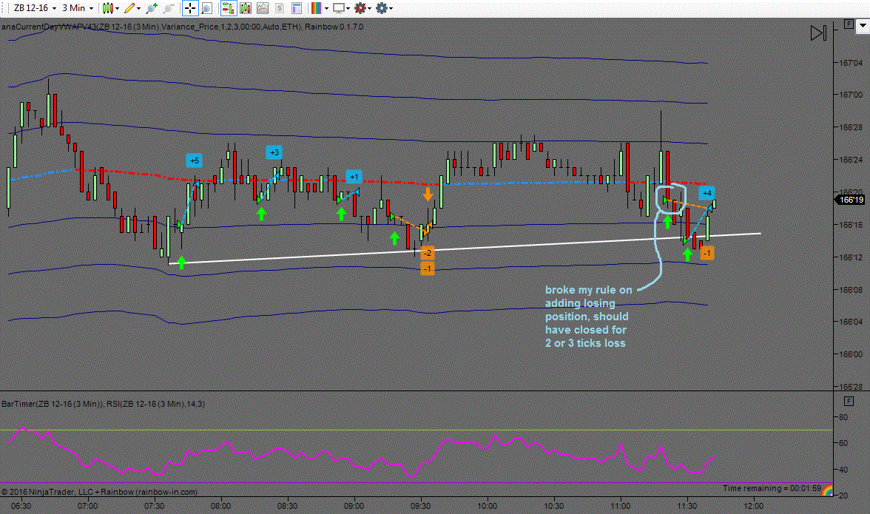Click the monitor display icon
Viewport: 870px width, 514px height.
click(x=338, y=8)
